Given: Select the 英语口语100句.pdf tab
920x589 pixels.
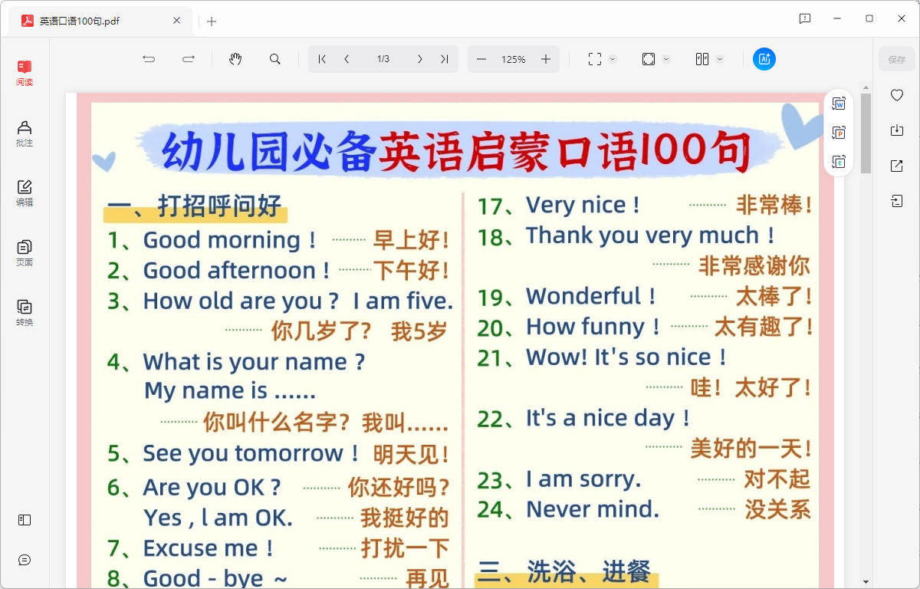Looking at the screenshot, I should [x=100, y=21].
